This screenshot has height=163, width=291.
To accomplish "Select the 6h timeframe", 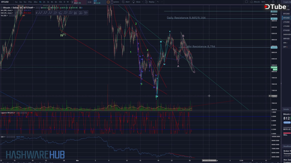I will [x=56, y=2].
